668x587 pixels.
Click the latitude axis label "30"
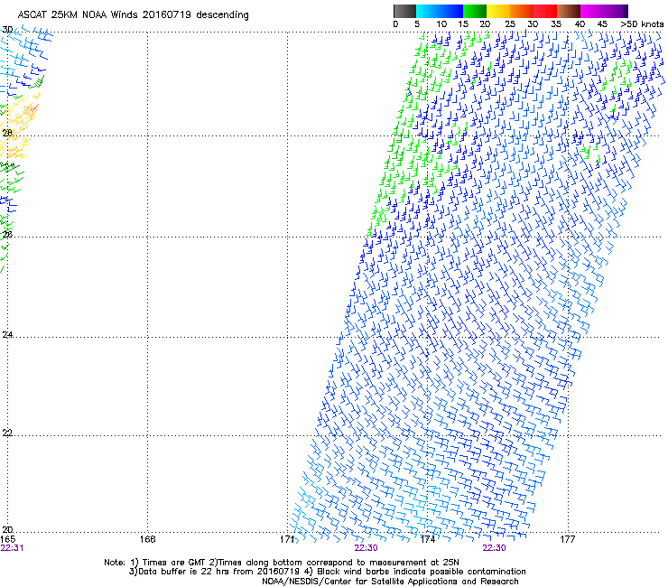click(x=7, y=30)
